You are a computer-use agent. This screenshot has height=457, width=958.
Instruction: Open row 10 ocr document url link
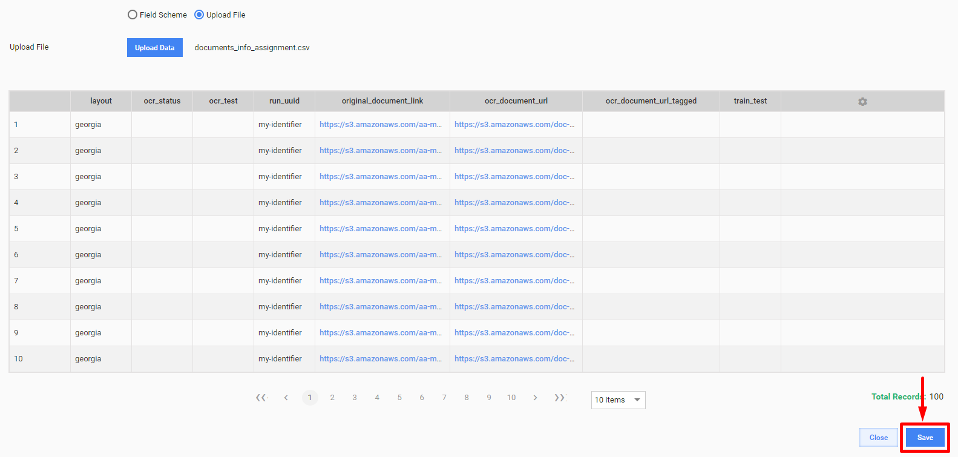pyautogui.click(x=514, y=359)
